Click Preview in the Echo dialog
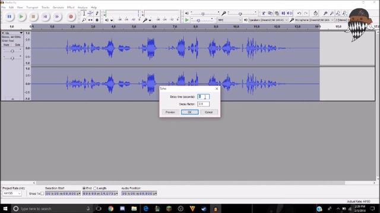380x213 pixels. (x=170, y=112)
